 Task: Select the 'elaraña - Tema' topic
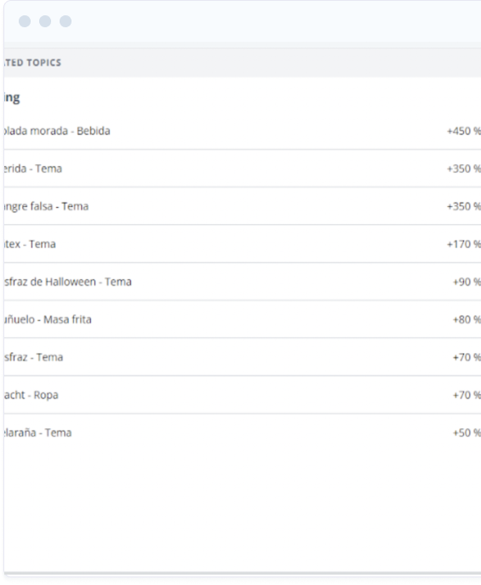243,433
